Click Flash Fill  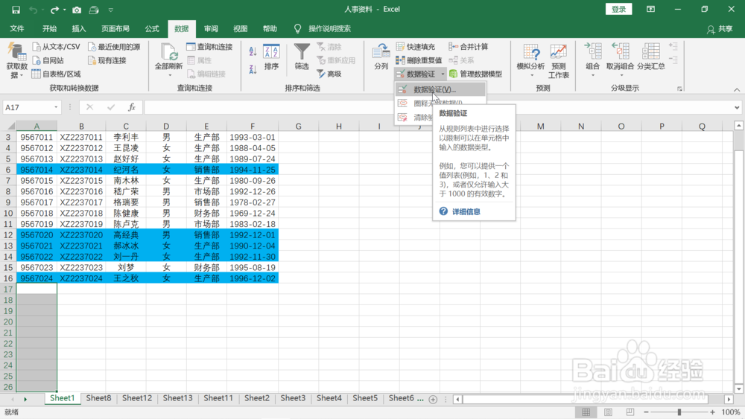click(416, 46)
